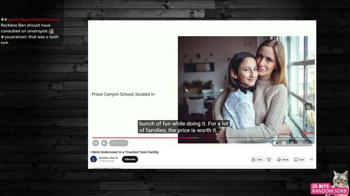Open the Reckless Ben channel name link
Screen dimensions: 350x196
click(x=107, y=158)
